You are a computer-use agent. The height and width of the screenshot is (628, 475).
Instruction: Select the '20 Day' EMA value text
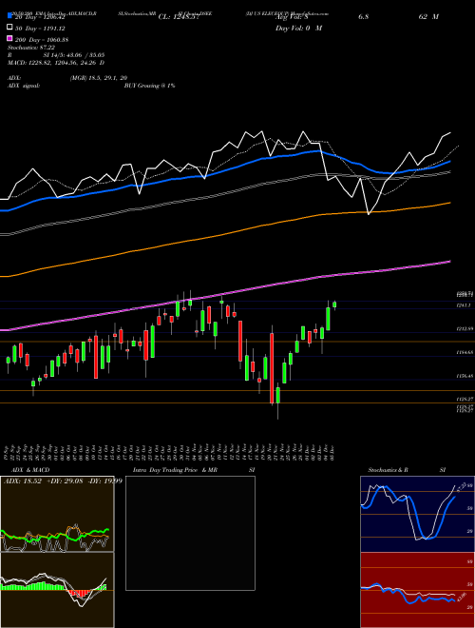[40, 17]
